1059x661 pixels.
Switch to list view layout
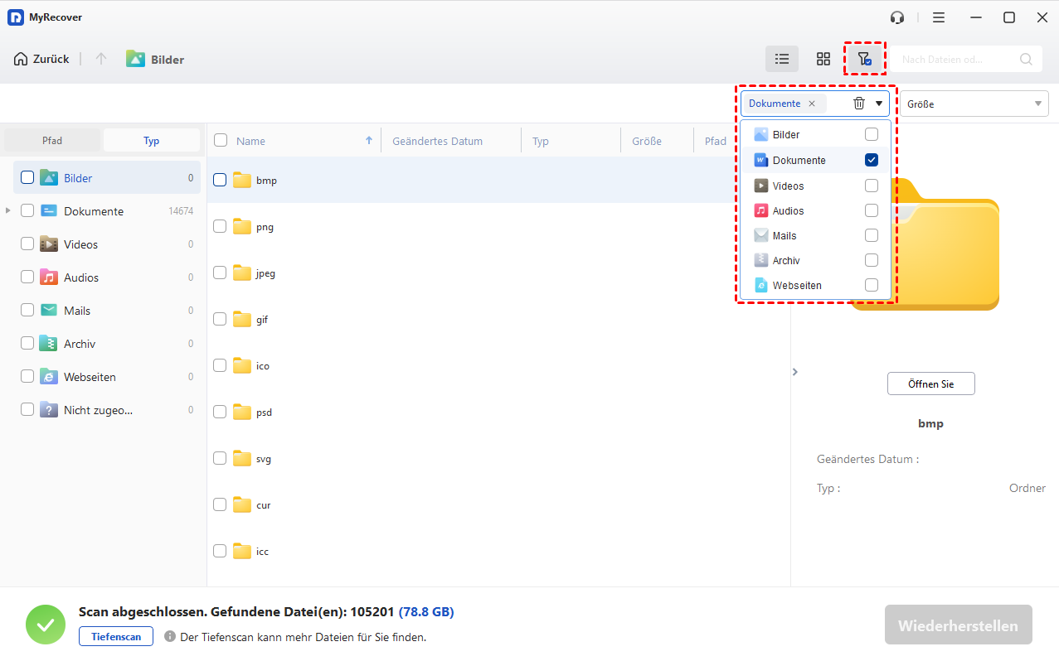[781, 59]
